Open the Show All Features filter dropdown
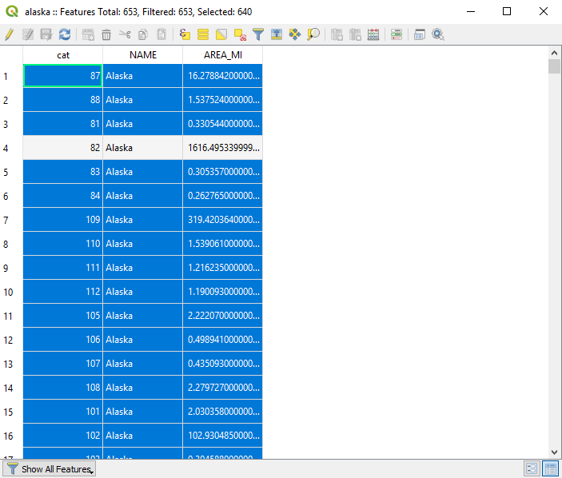The width and height of the screenshot is (562, 478). tap(50, 468)
